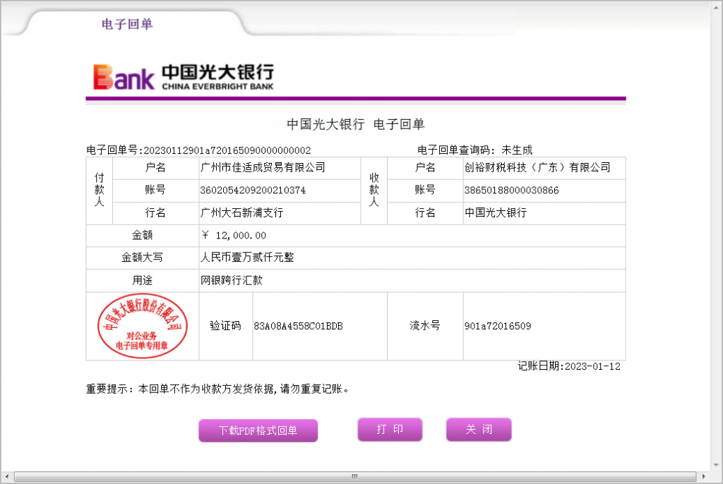This screenshot has width=723, height=484.
Task: Click the query code status 未生成
Action: click(517, 150)
